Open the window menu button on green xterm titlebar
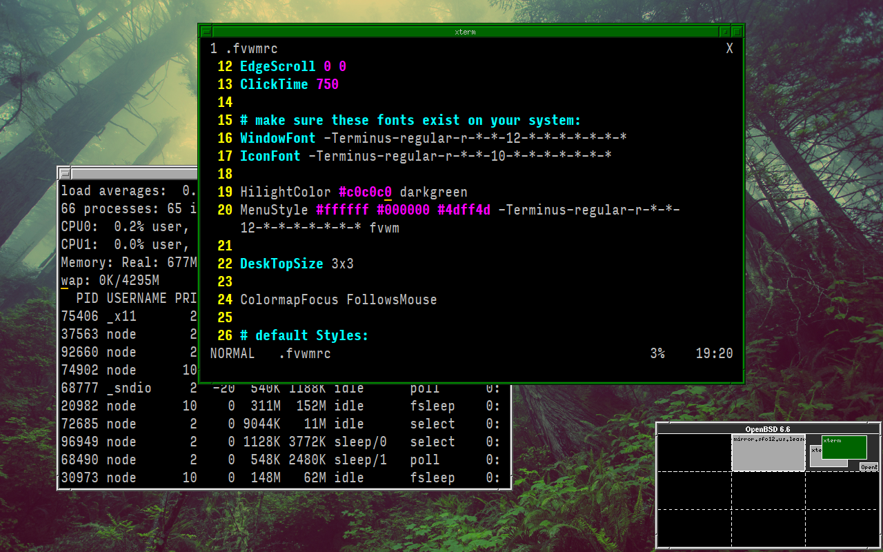The image size is (883, 552). tap(206, 32)
